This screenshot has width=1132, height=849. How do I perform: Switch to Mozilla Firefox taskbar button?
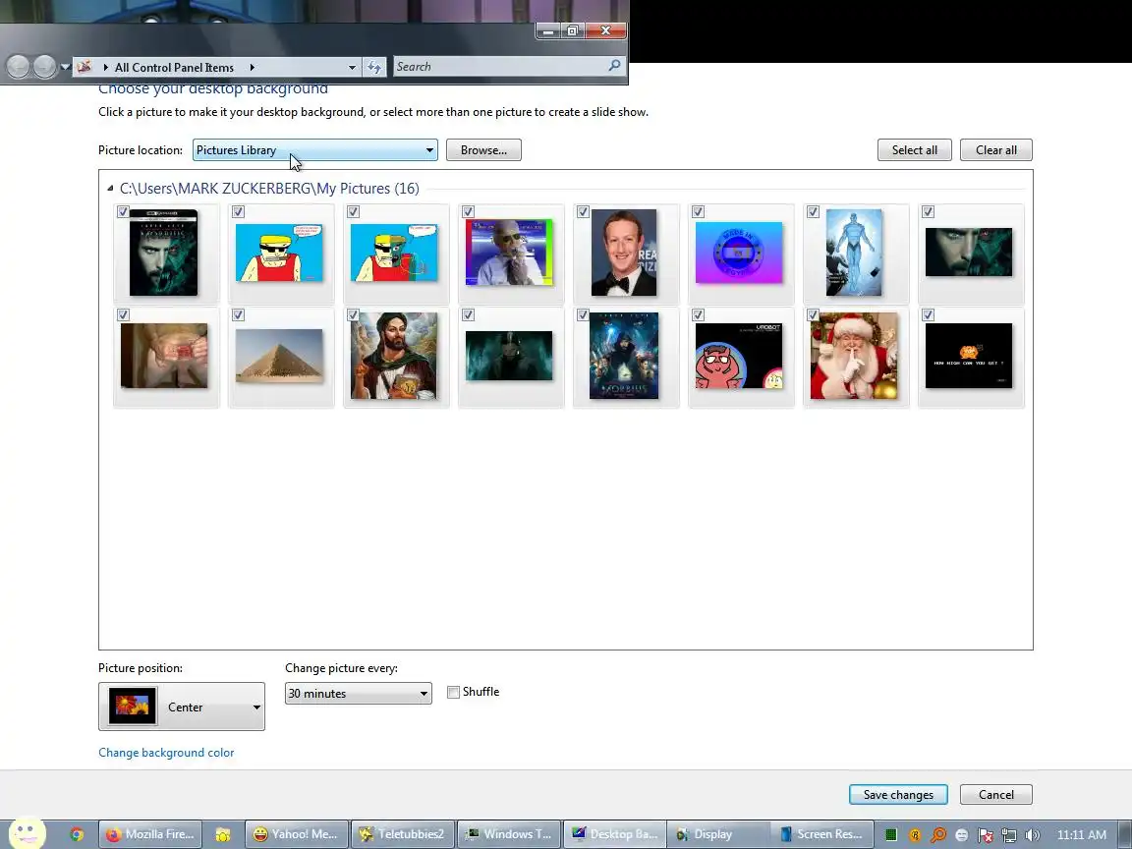(x=151, y=834)
